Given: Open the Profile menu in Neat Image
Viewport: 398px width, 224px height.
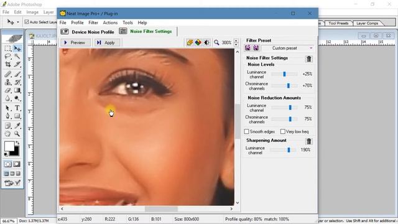Looking at the screenshot, I should 77,22.
